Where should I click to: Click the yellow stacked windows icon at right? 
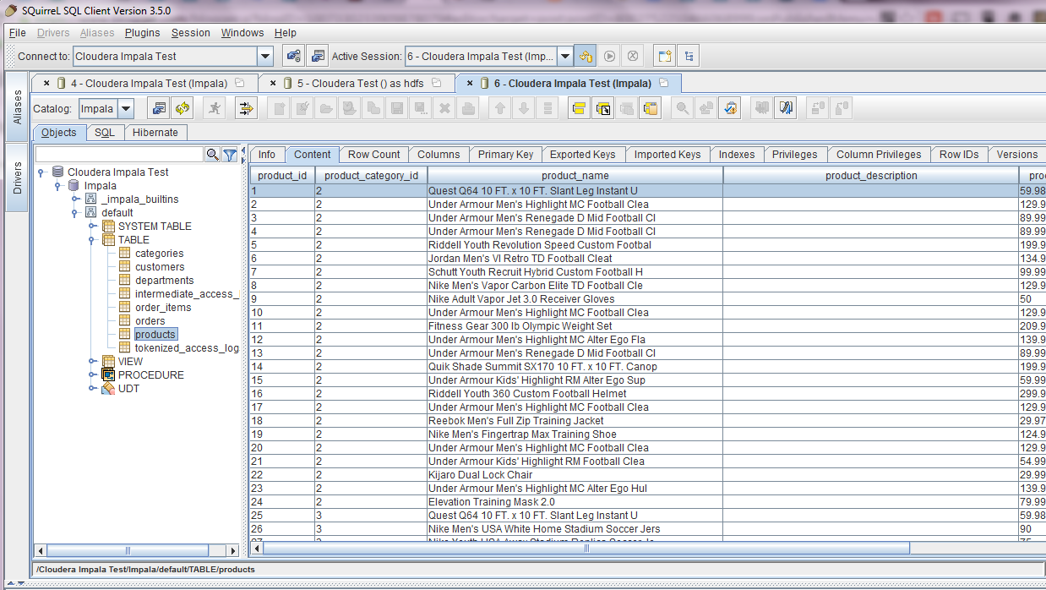click(650, 108)
